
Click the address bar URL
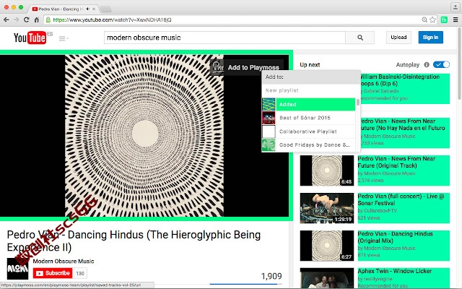[112, 20]
